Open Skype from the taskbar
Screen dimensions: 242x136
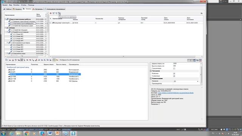[42, 133]
